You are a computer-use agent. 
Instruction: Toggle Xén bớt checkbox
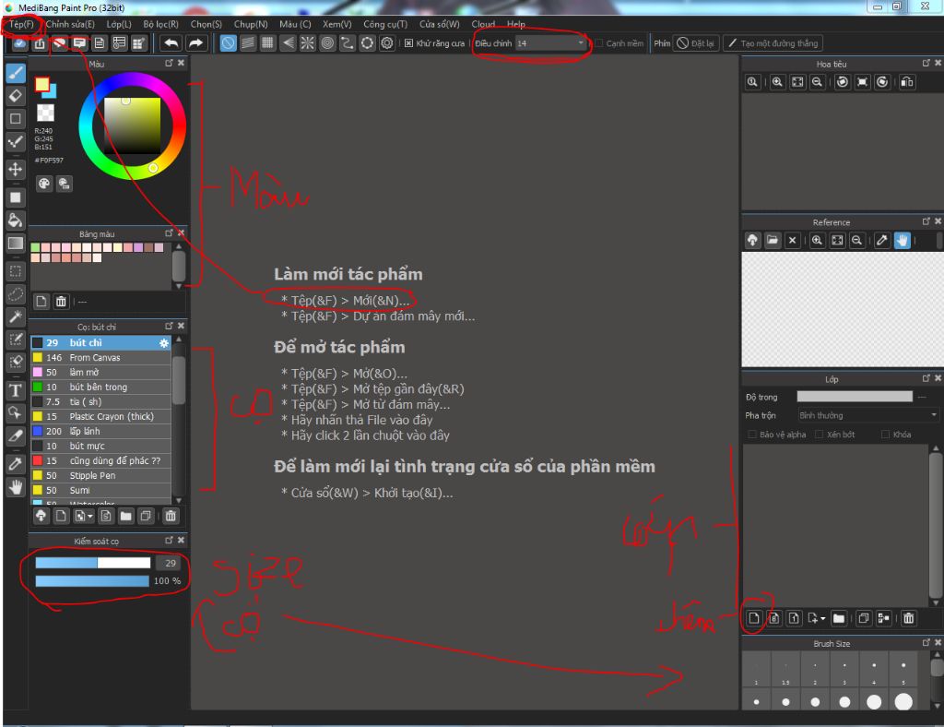click(x=819, y=435)
